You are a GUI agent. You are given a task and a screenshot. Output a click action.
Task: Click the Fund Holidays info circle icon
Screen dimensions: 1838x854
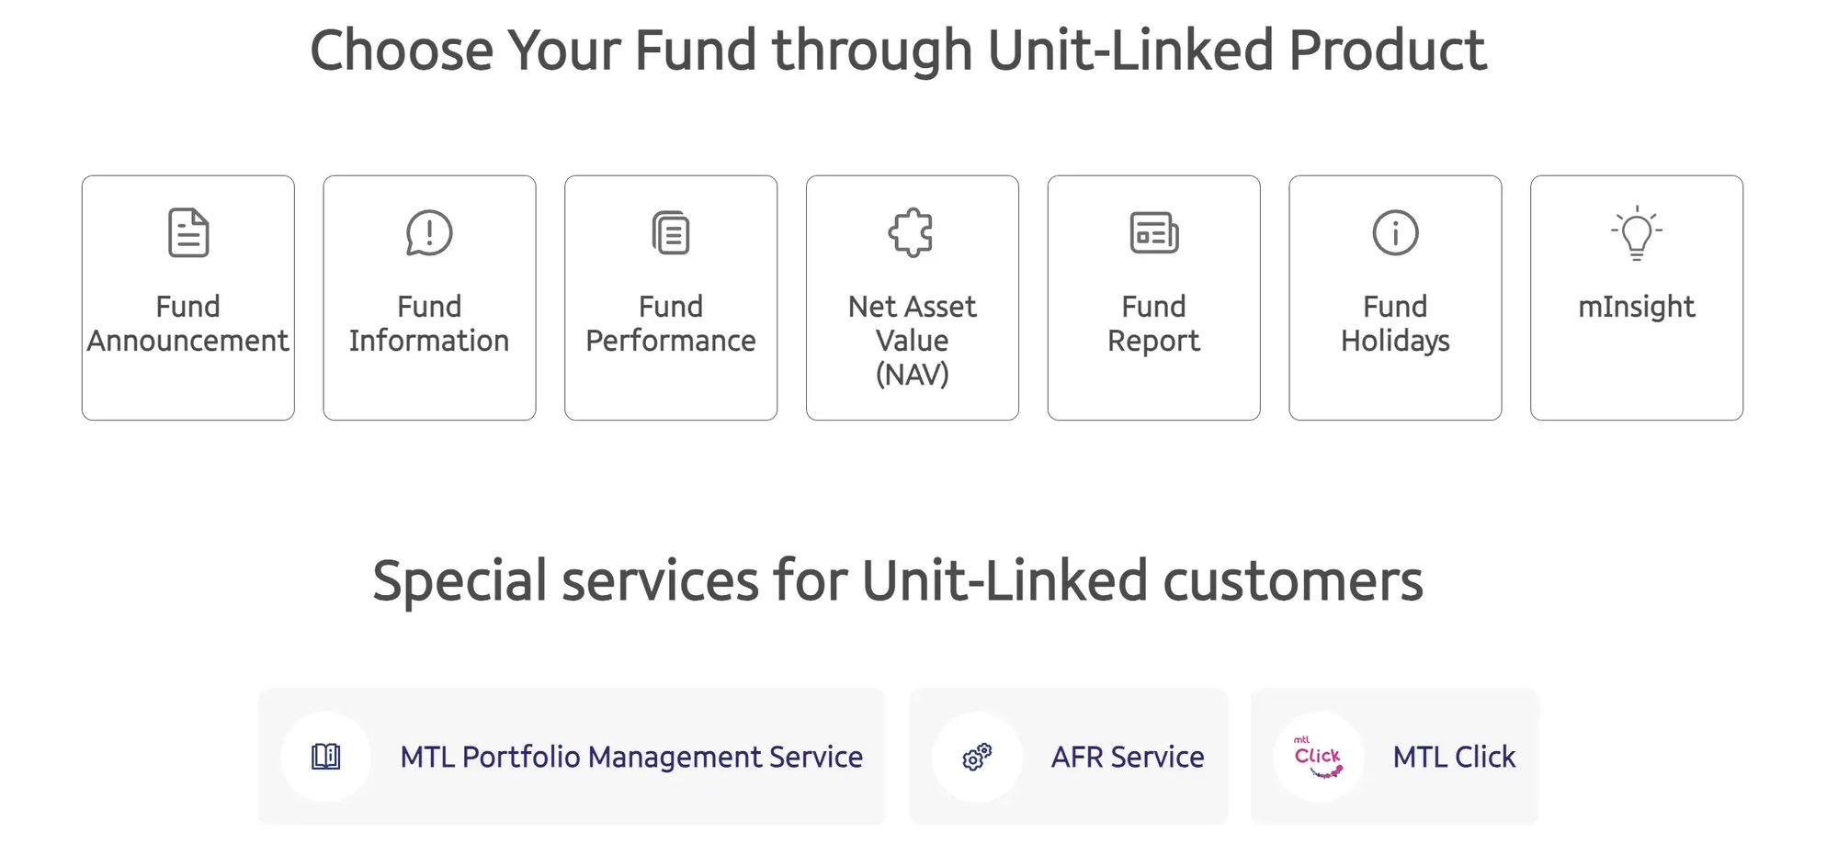pos(1395,232)
